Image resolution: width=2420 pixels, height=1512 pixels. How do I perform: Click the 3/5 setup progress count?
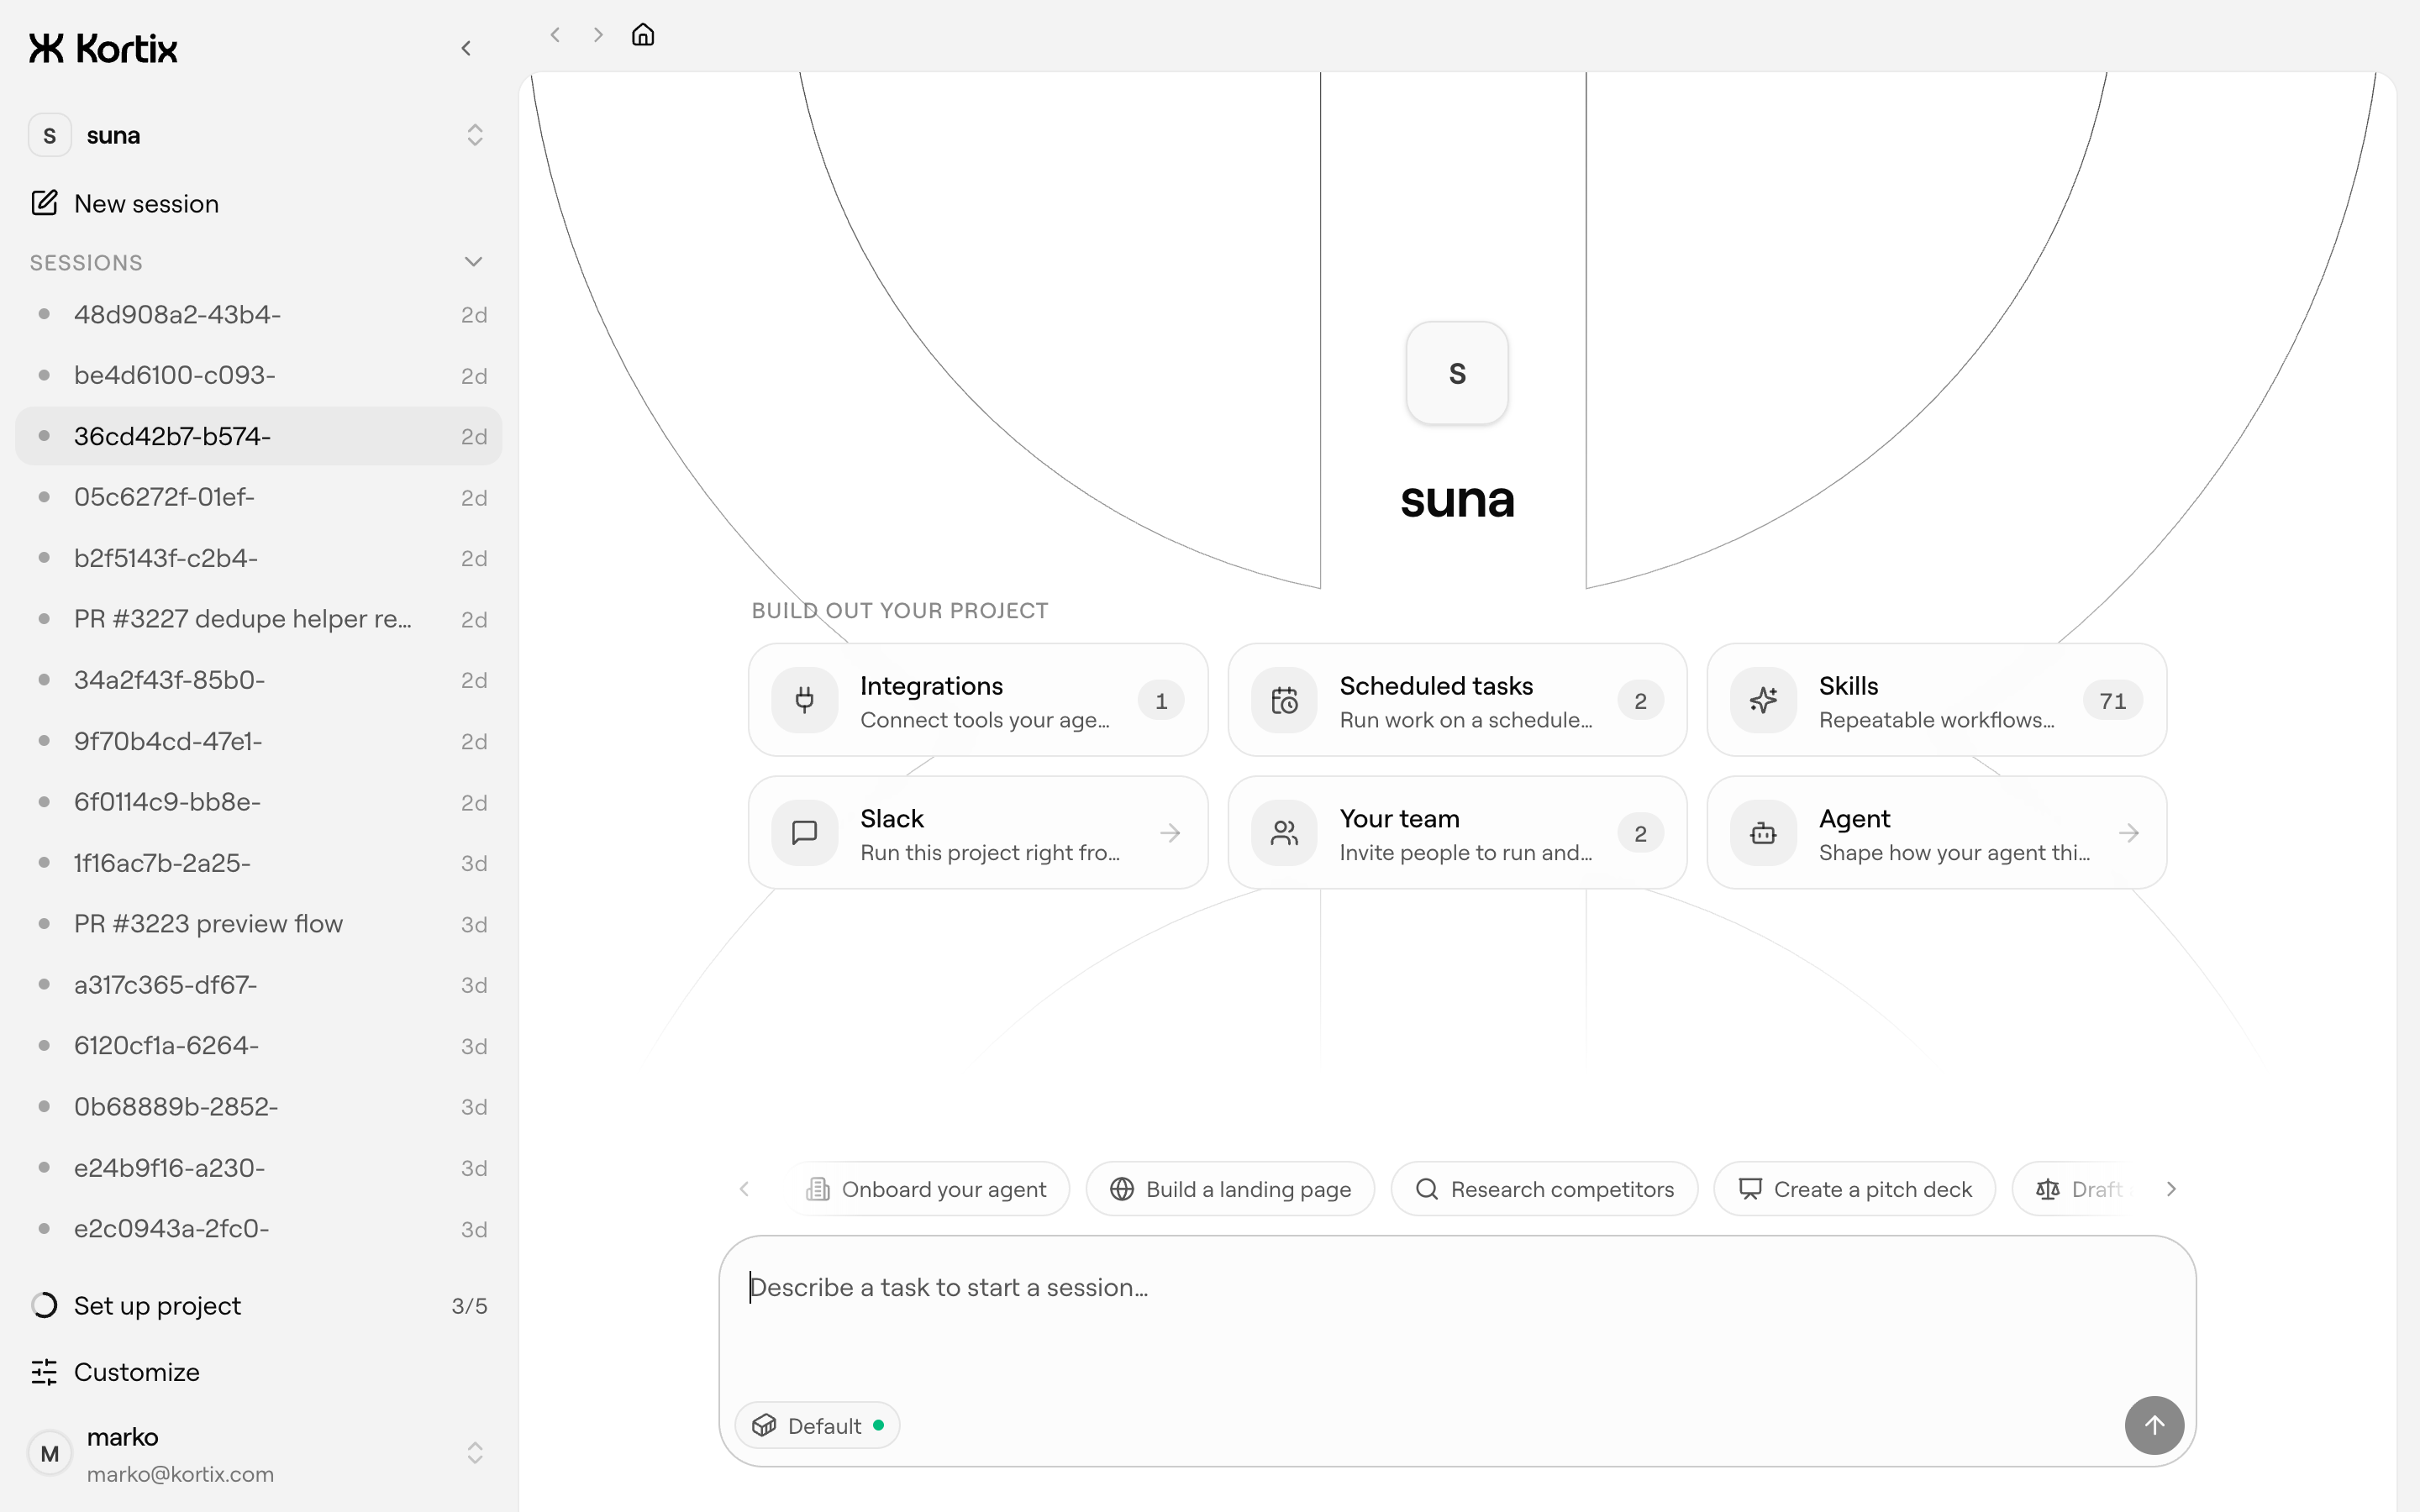[x=469, y=1306]
